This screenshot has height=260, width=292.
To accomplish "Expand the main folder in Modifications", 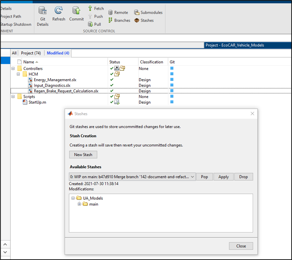I will [80, 204].
